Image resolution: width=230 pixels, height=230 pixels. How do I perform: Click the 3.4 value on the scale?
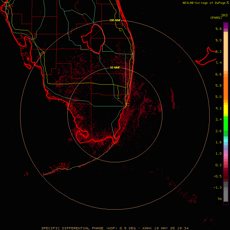218,120
